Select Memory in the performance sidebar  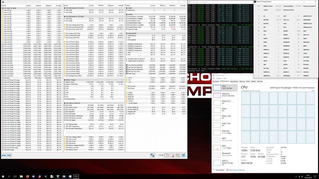pyautogui.click(x=225, y=95)
